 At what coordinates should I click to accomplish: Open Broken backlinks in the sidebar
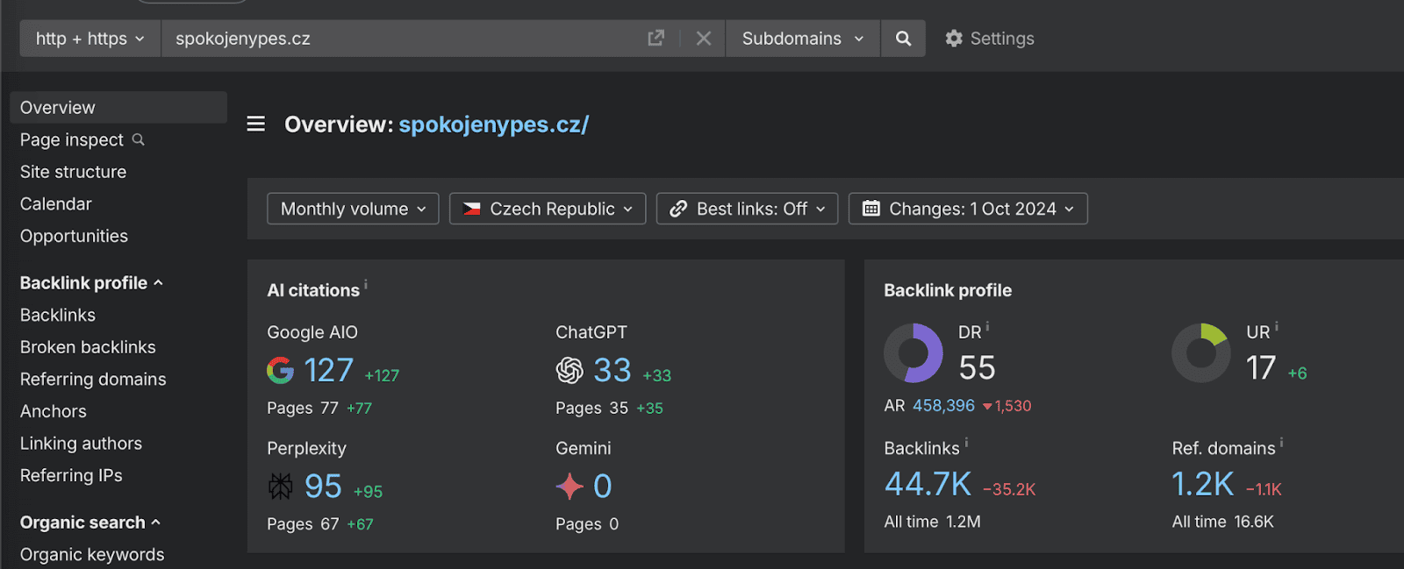tap(88, 347)
